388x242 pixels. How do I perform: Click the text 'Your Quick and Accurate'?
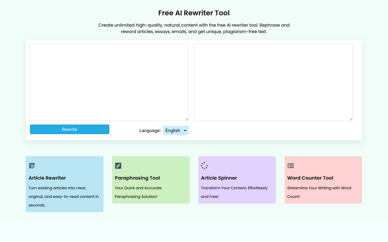(x=138, y=188)
